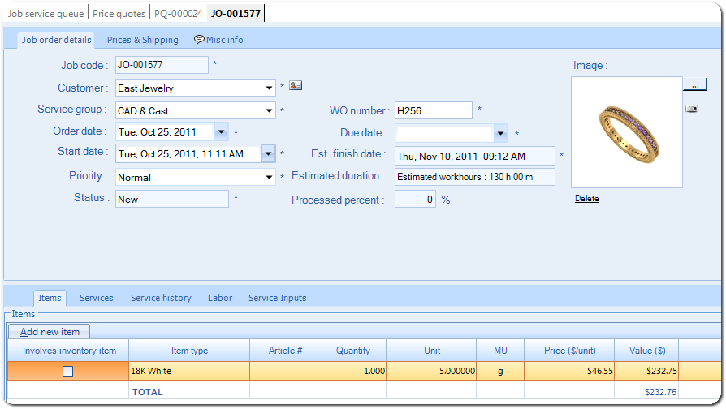Toggle the Involves inventory item checkbox

tap(68, 371)
